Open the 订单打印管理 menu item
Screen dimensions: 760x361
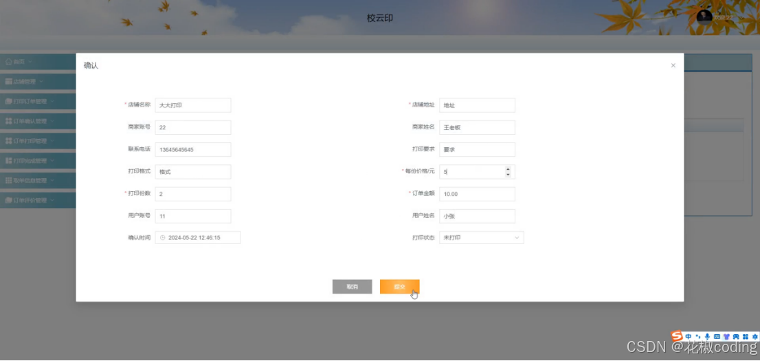[x=38, y=141]
